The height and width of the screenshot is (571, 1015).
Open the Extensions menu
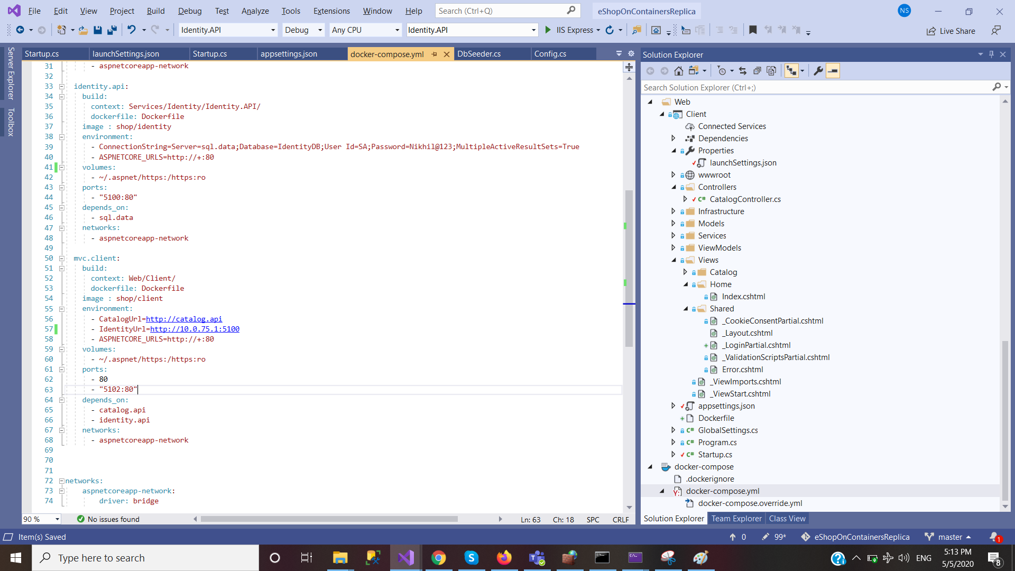[331, 11]
